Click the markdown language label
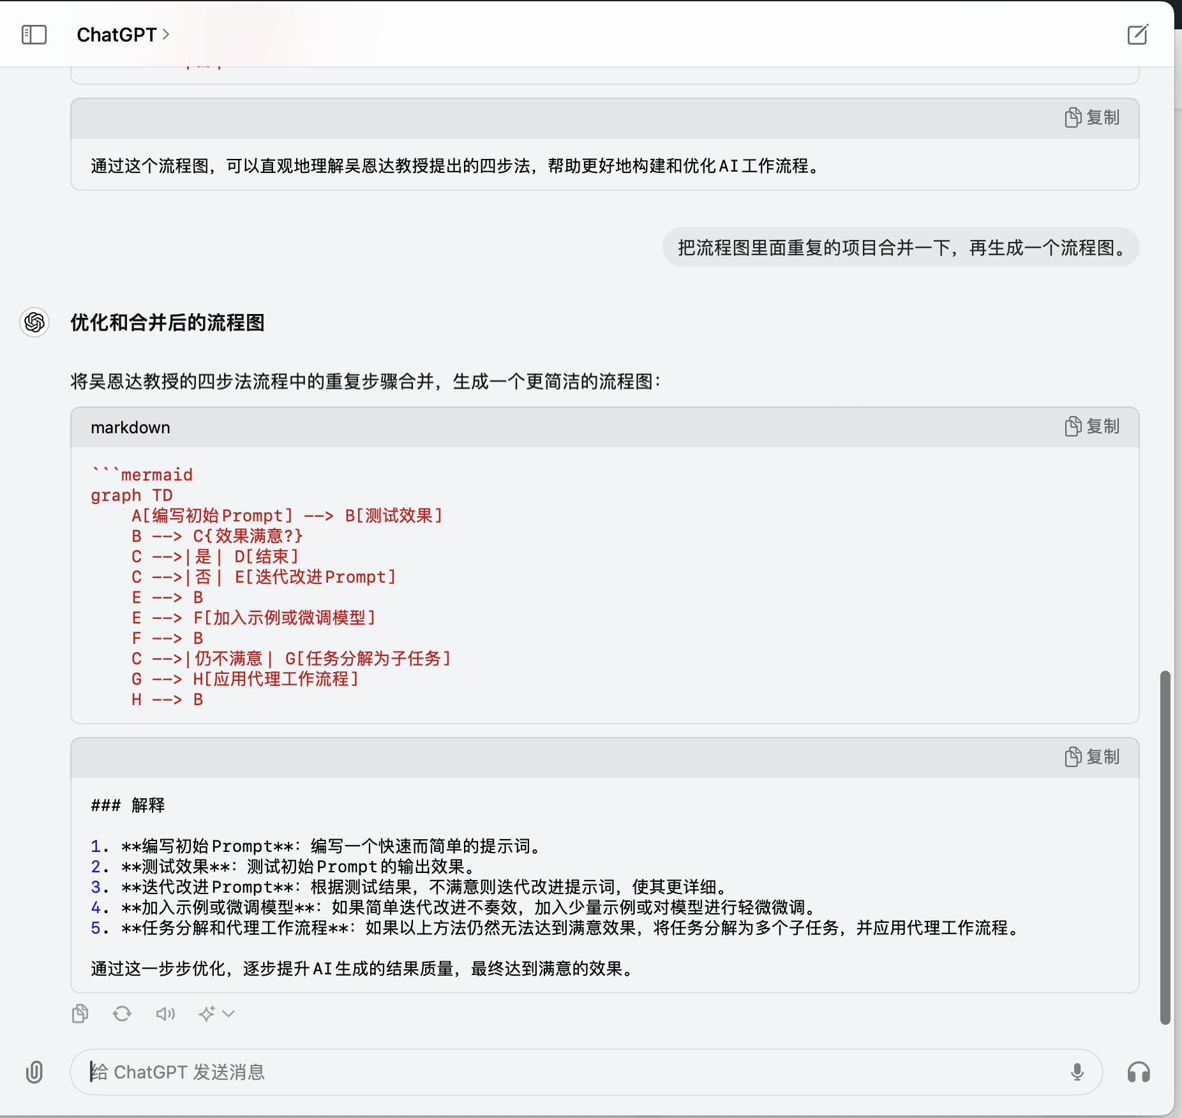This screenshot has height=1118, width=1182. (130, 428)
